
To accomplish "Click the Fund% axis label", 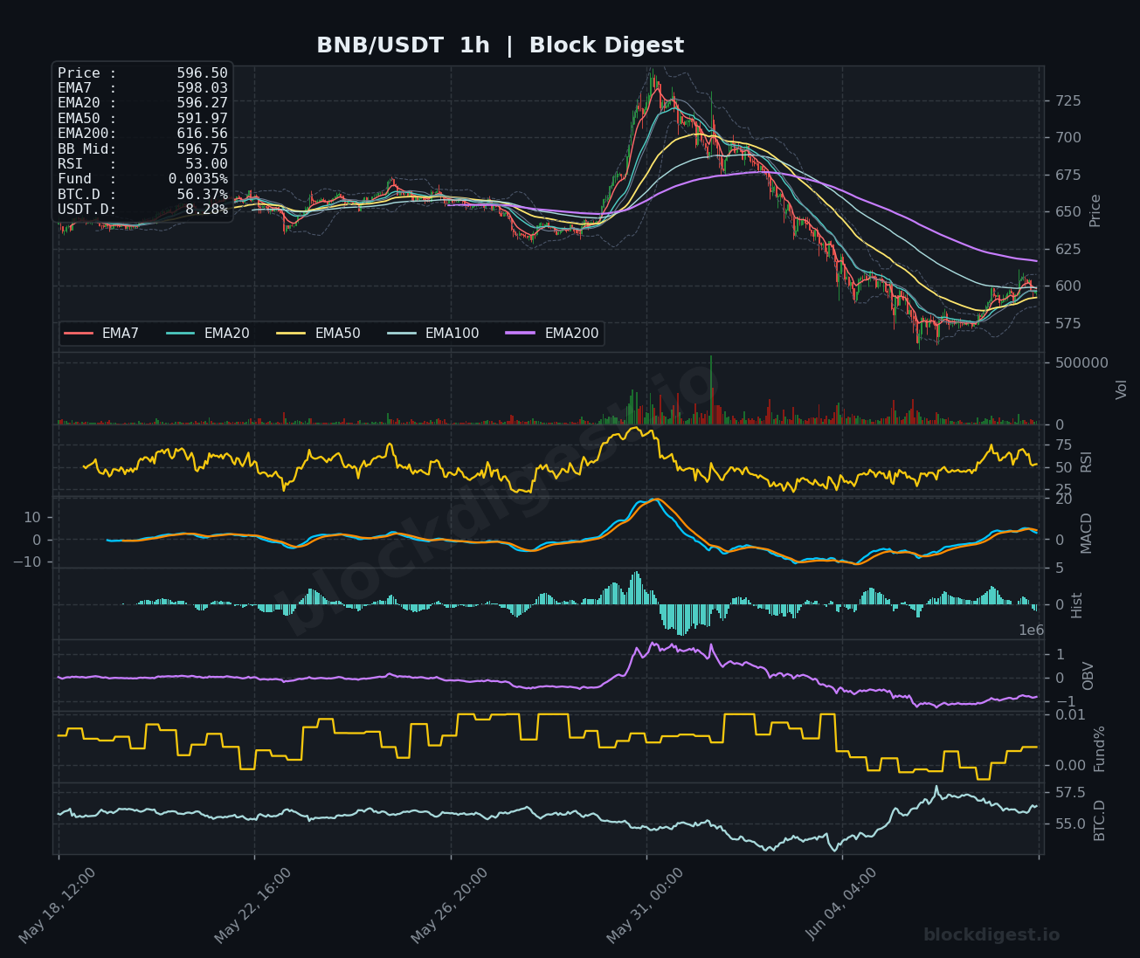I will point(1099,748).
